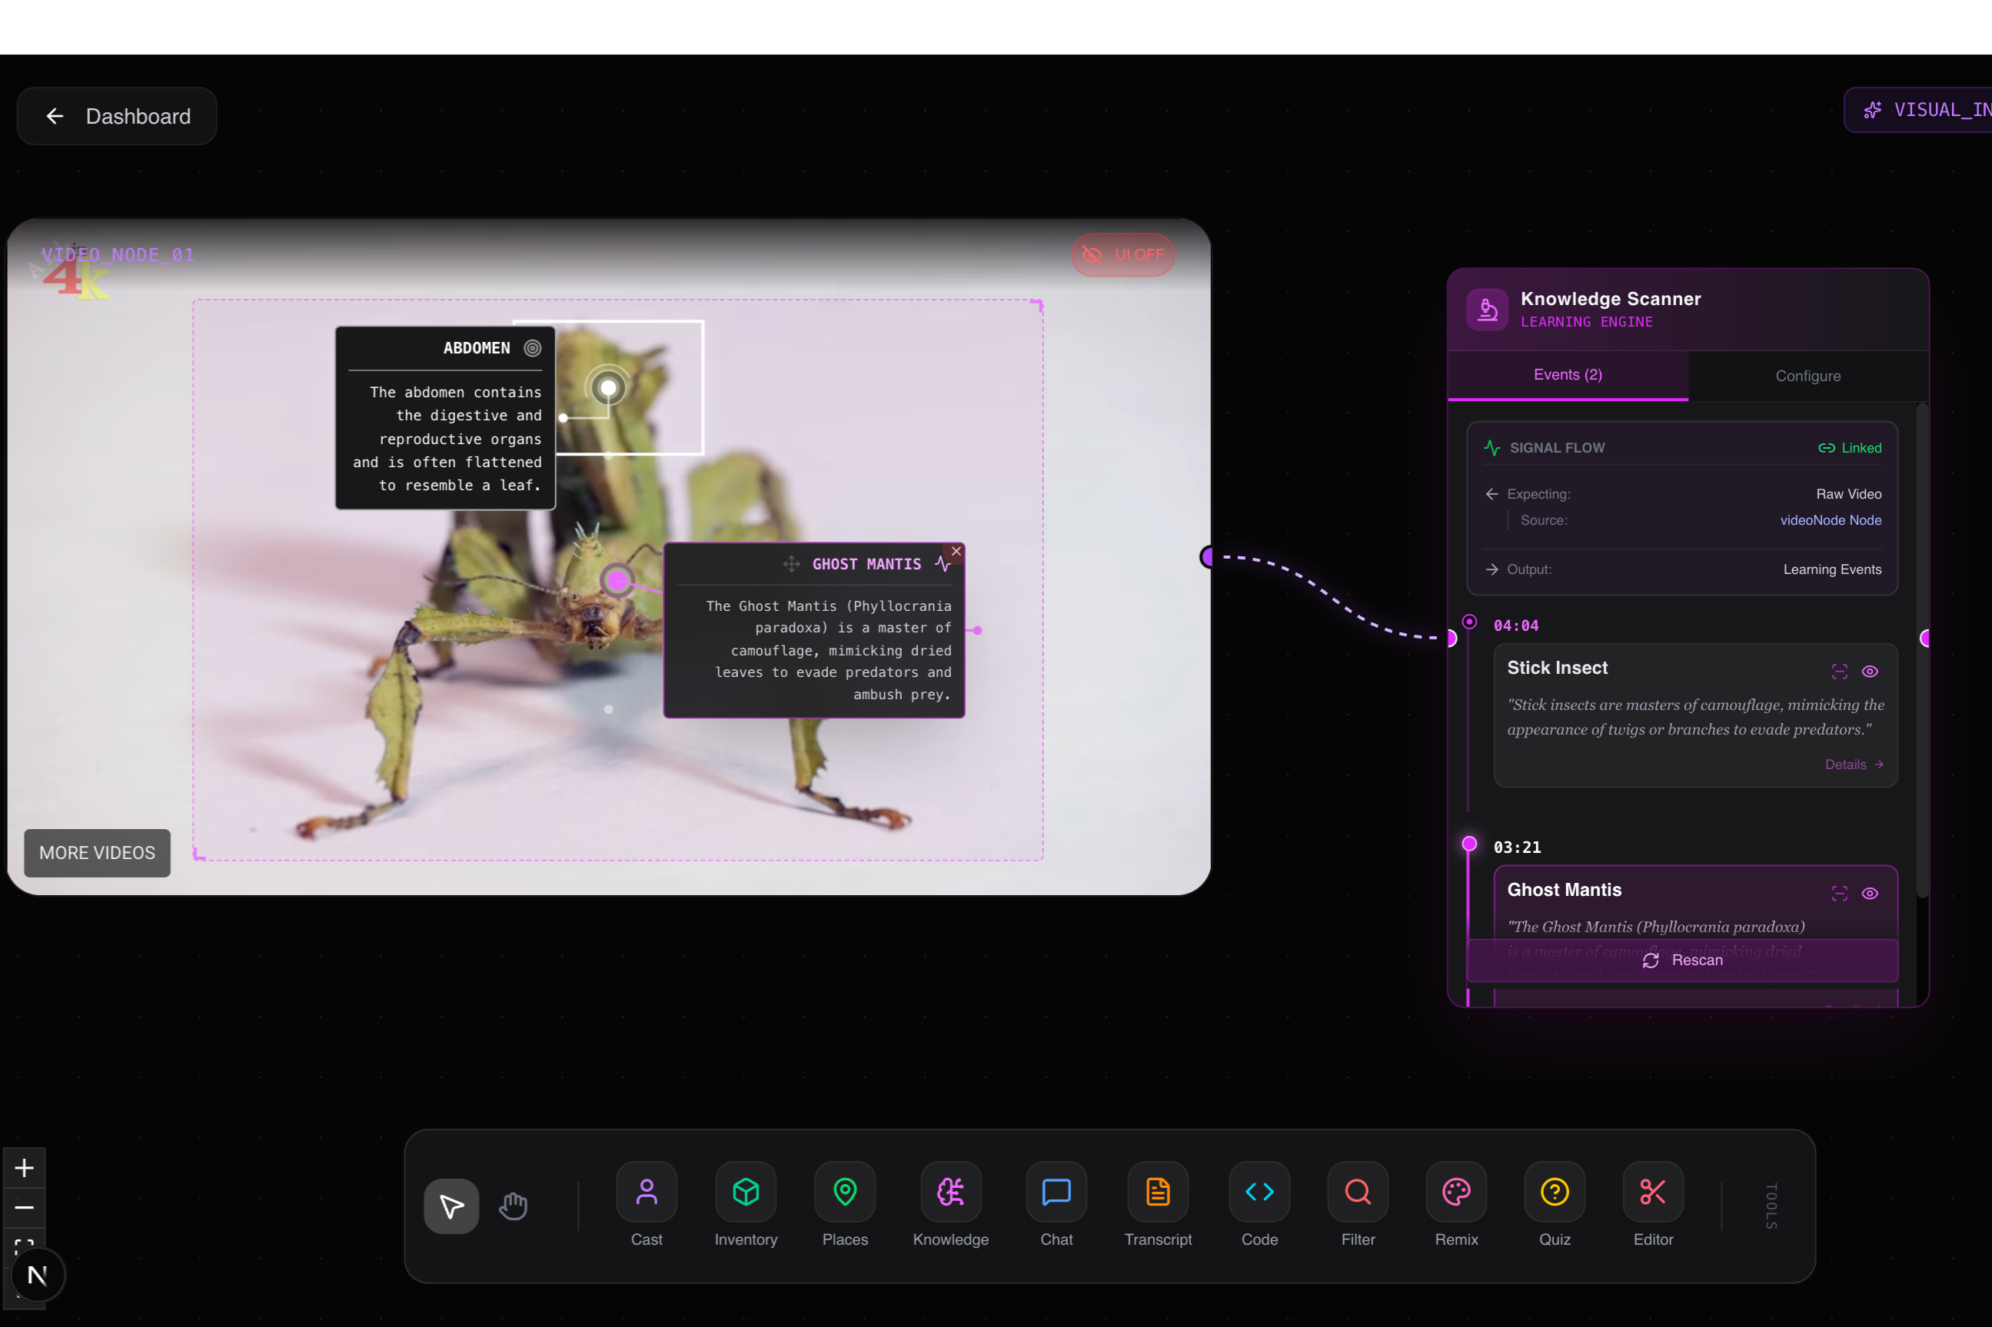Click the 03:21 timeline marker dot

point(1468,844)
